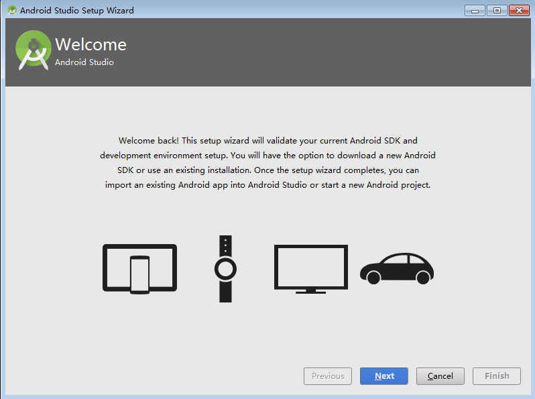Click the 'Android Studio Setup Wizard' title text
Image resolution: width=535 pixels, height=399 pixels.
tap(77, 11)
